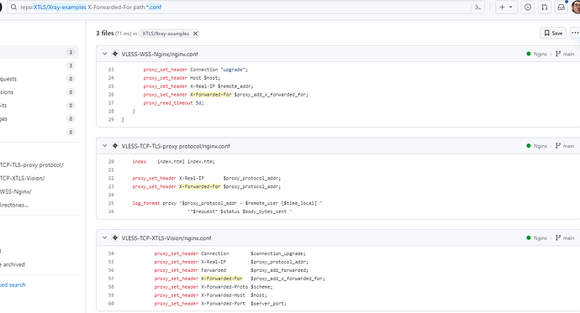Click the plus create-new icon
Screen dimensions: 580x313
tap(502, 7)
